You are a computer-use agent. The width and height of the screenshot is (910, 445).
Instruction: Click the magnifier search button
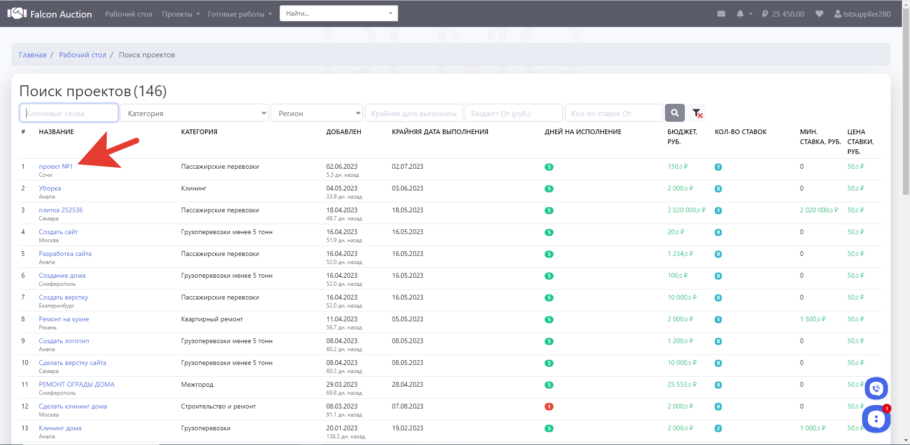pos(674,113)
